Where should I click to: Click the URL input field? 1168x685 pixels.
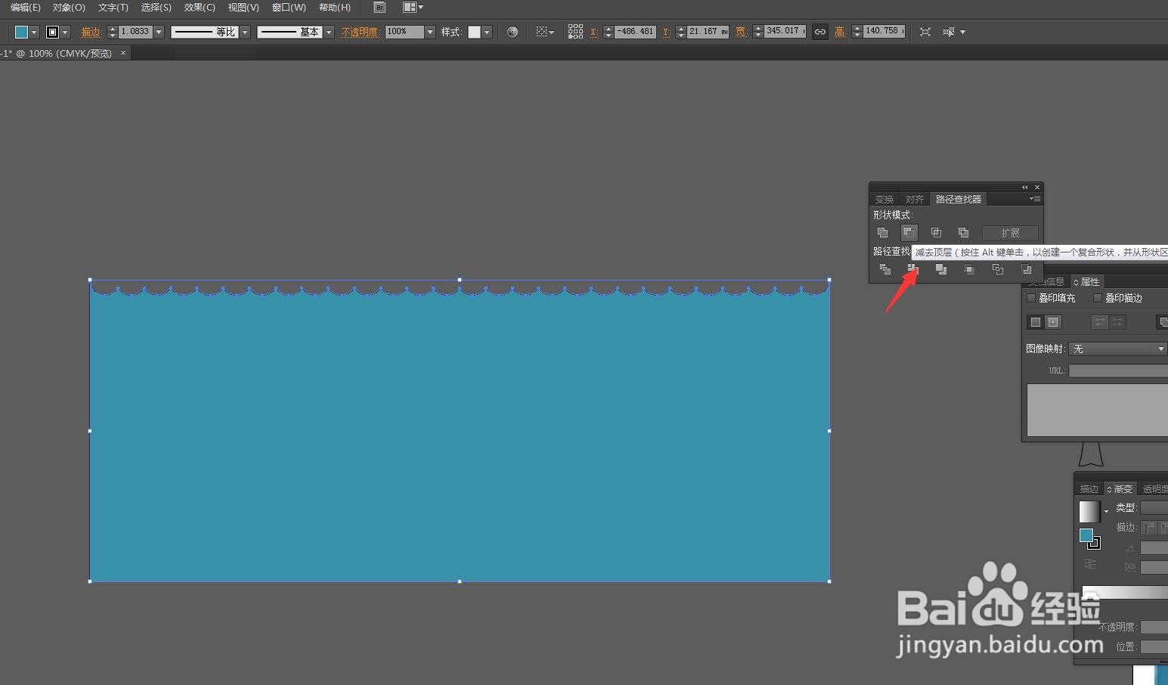1118,370
